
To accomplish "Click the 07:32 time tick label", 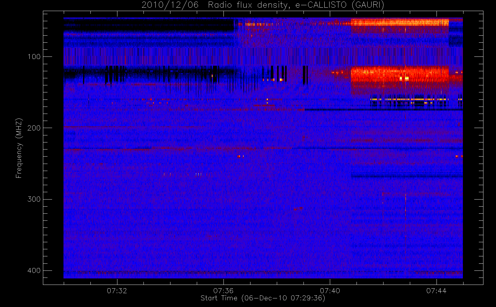I will [x=117, y=291].
